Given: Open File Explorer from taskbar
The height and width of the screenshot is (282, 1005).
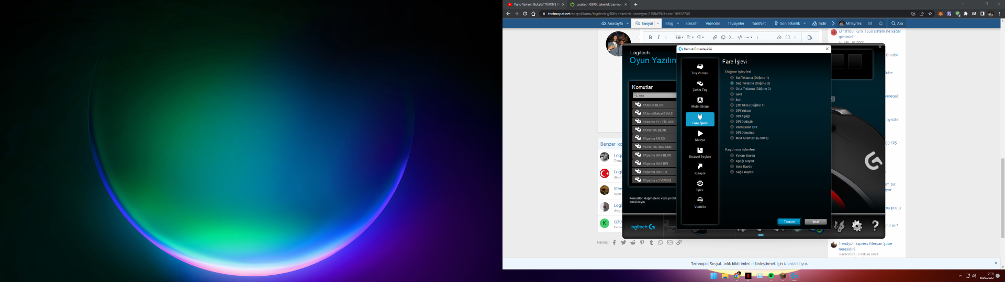Looking at the screenshot, I should click(x=725, y=276).
